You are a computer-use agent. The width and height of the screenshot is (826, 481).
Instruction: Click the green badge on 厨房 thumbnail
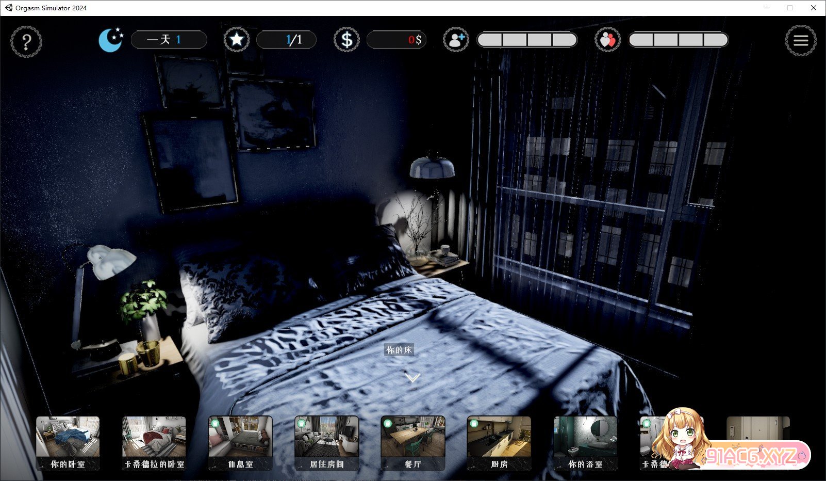474,424
